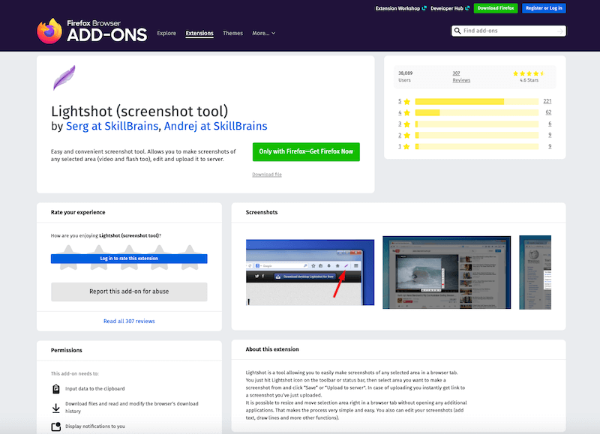Viewport: 600px width, 434px height.
Task: Click the rating stars above 4.6 Stars
Action: [529, 73]
